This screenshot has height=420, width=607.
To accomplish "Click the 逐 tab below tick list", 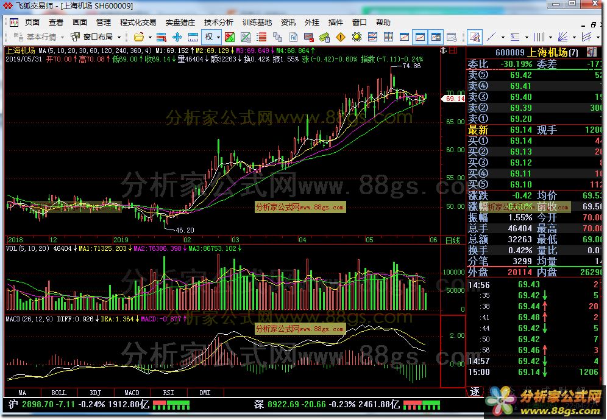I will click(x=475, y=391).
